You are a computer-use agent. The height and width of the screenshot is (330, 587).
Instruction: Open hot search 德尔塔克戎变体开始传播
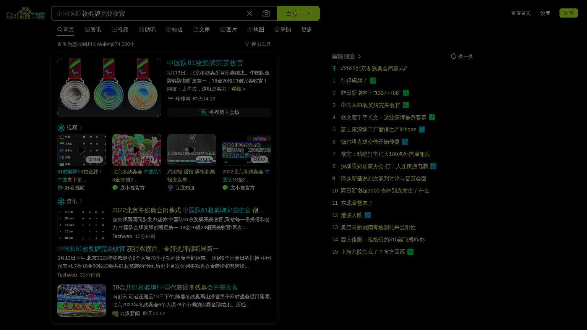point(370,142)
